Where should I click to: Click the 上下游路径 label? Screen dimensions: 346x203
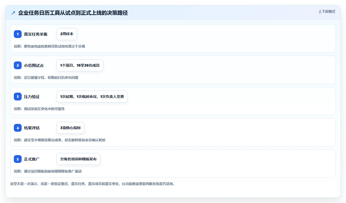point(327,11)
